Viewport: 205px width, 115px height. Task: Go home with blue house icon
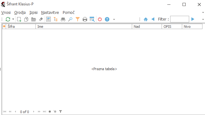(x=146, y=19)
